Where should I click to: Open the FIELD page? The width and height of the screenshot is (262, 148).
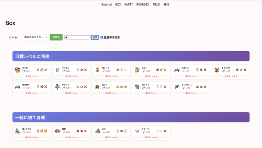tap(156, 4)
